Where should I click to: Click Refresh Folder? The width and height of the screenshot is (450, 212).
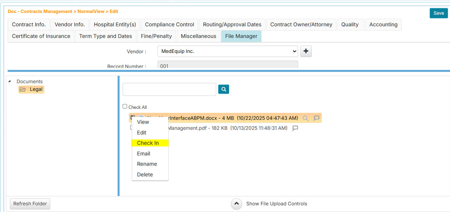pyautogui.click(x=30, y=204)
